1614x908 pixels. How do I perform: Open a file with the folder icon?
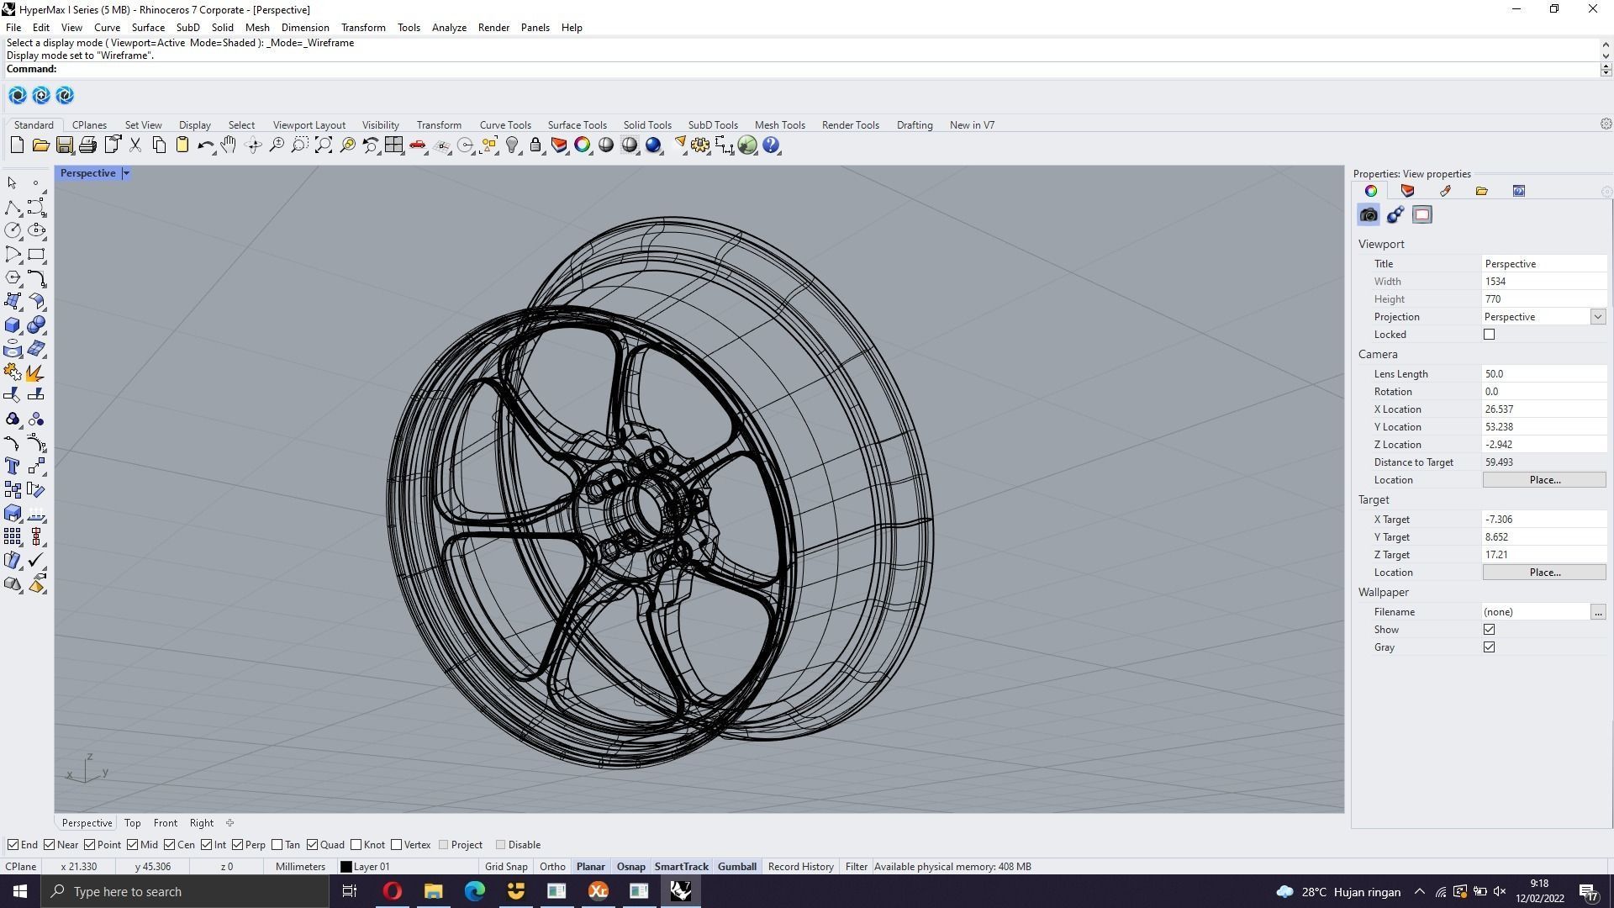coord(40,145)
